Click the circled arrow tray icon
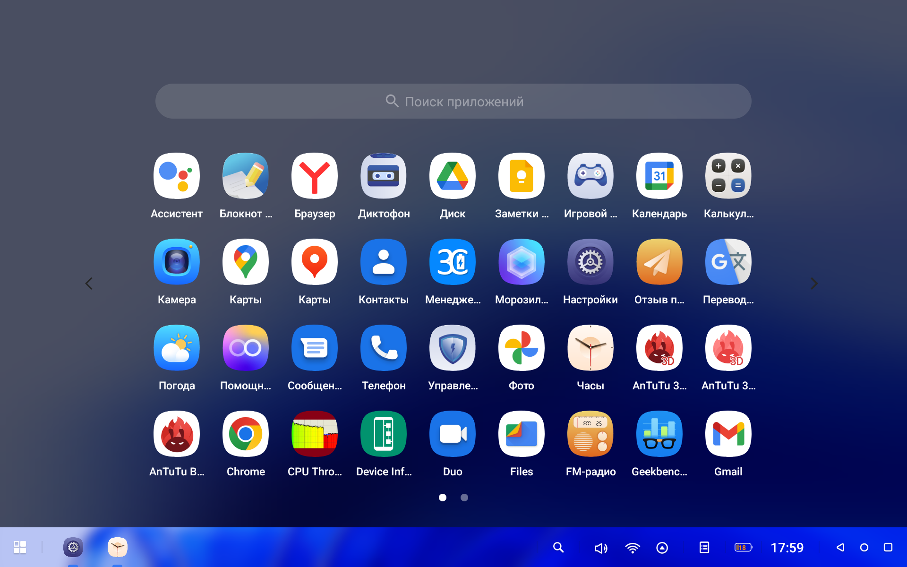 coord(662,548)
